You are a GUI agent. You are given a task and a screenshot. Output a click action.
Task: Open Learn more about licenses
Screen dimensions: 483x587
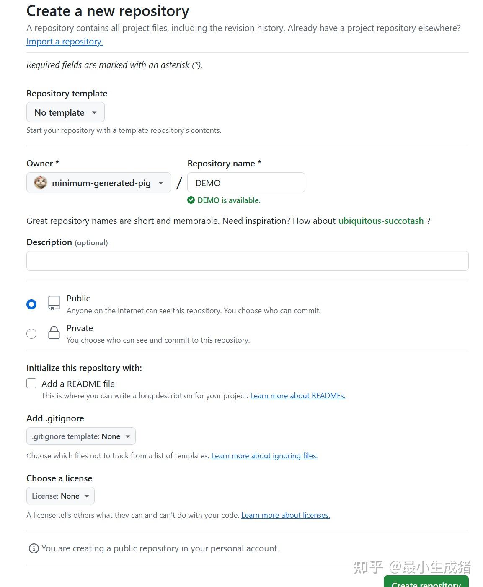(x=285, y=515)
